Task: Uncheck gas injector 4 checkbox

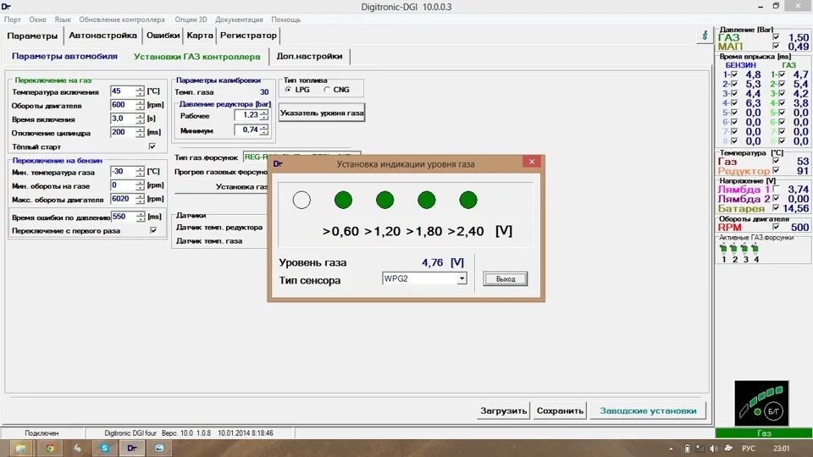Action: point(782,103)
